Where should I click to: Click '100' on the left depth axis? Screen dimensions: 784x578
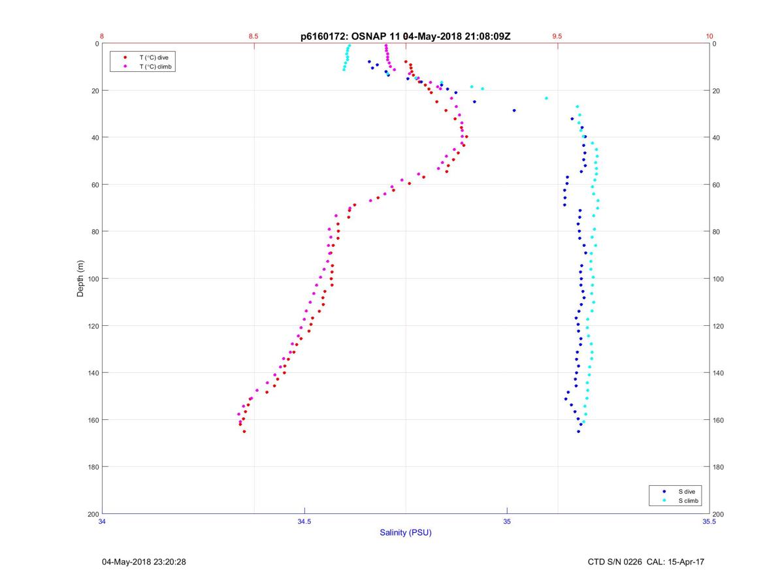coord(93,279)
